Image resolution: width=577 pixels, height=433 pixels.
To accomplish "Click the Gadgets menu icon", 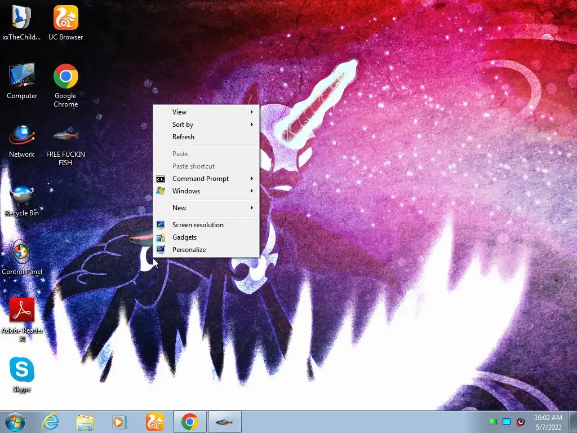I will pyautogui.click(x=161, y=237).
